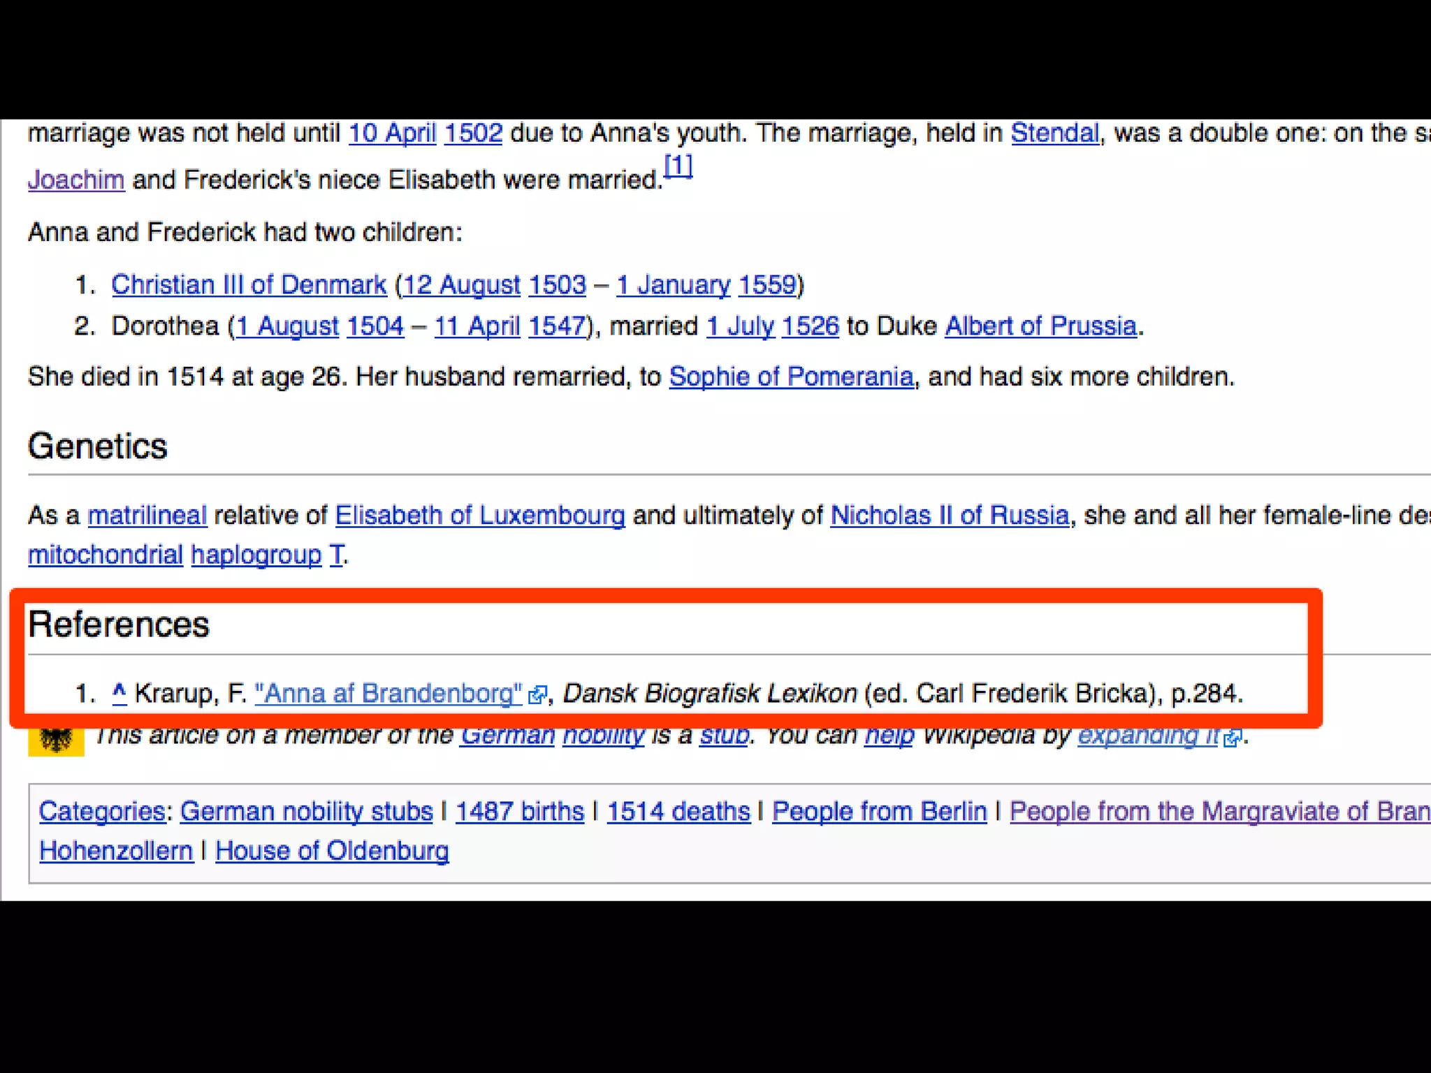Open the House of Oldenburg category
The height and width of the screenshot is (1073, 1431).
pos(332,851)
